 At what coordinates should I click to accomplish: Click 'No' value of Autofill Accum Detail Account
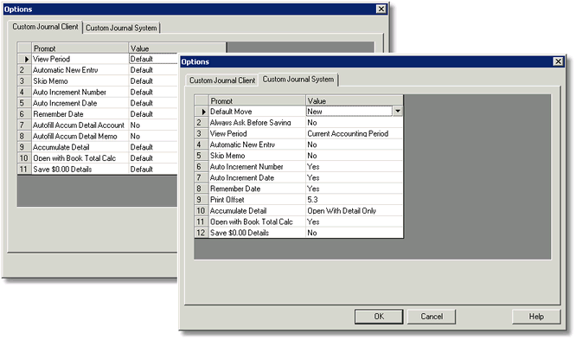pyautogui.click(x=154, y=125)
